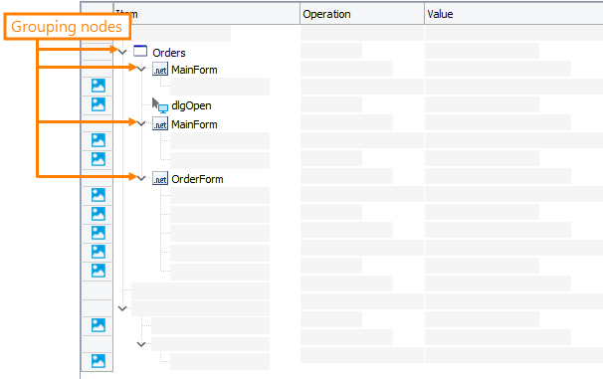
Task: Click the Orders window icon
Action: click(140, 51)
